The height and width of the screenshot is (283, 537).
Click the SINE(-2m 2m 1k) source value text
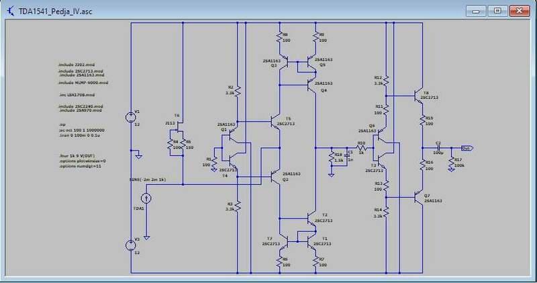148,179
